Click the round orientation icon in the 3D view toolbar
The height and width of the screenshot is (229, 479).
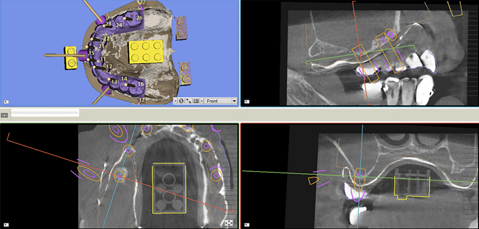pyautogui.click(x=181, y=101)
